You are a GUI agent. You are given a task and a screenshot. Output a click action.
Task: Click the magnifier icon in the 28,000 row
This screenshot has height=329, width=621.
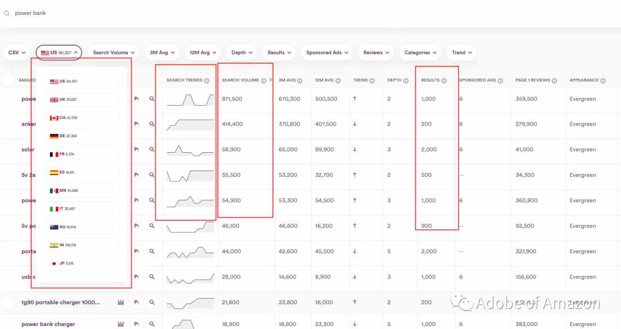(152, 277)
